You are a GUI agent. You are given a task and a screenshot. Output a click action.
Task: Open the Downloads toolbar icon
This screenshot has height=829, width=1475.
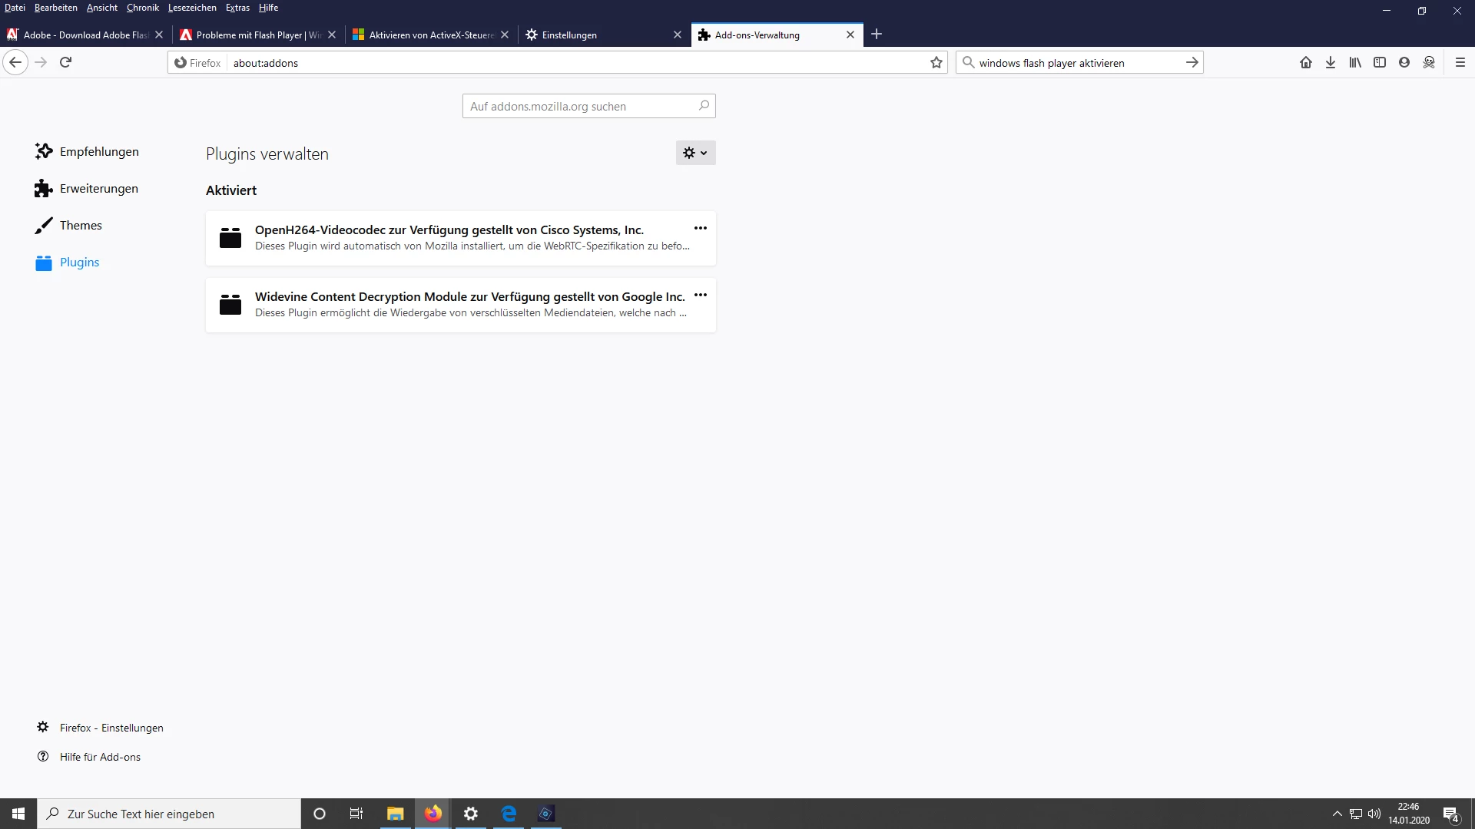1330,63
